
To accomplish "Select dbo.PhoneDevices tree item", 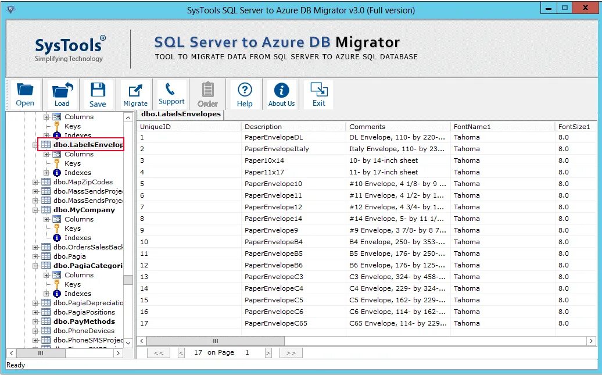I will [x=84, y=331].
